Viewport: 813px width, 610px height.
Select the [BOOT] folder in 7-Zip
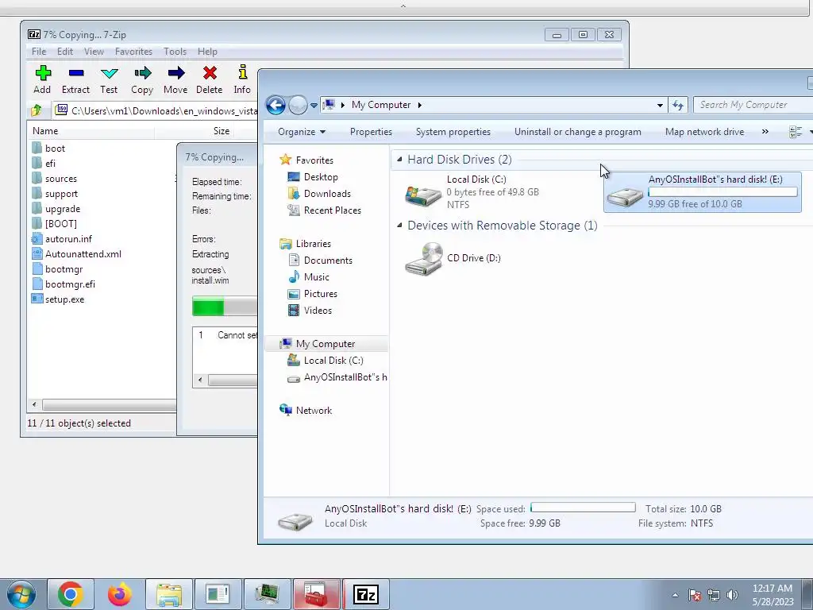[55, 223]
